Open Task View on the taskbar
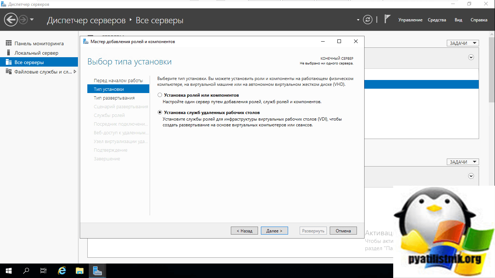This screenshot has width=495, height=278. tap(43, 270)
